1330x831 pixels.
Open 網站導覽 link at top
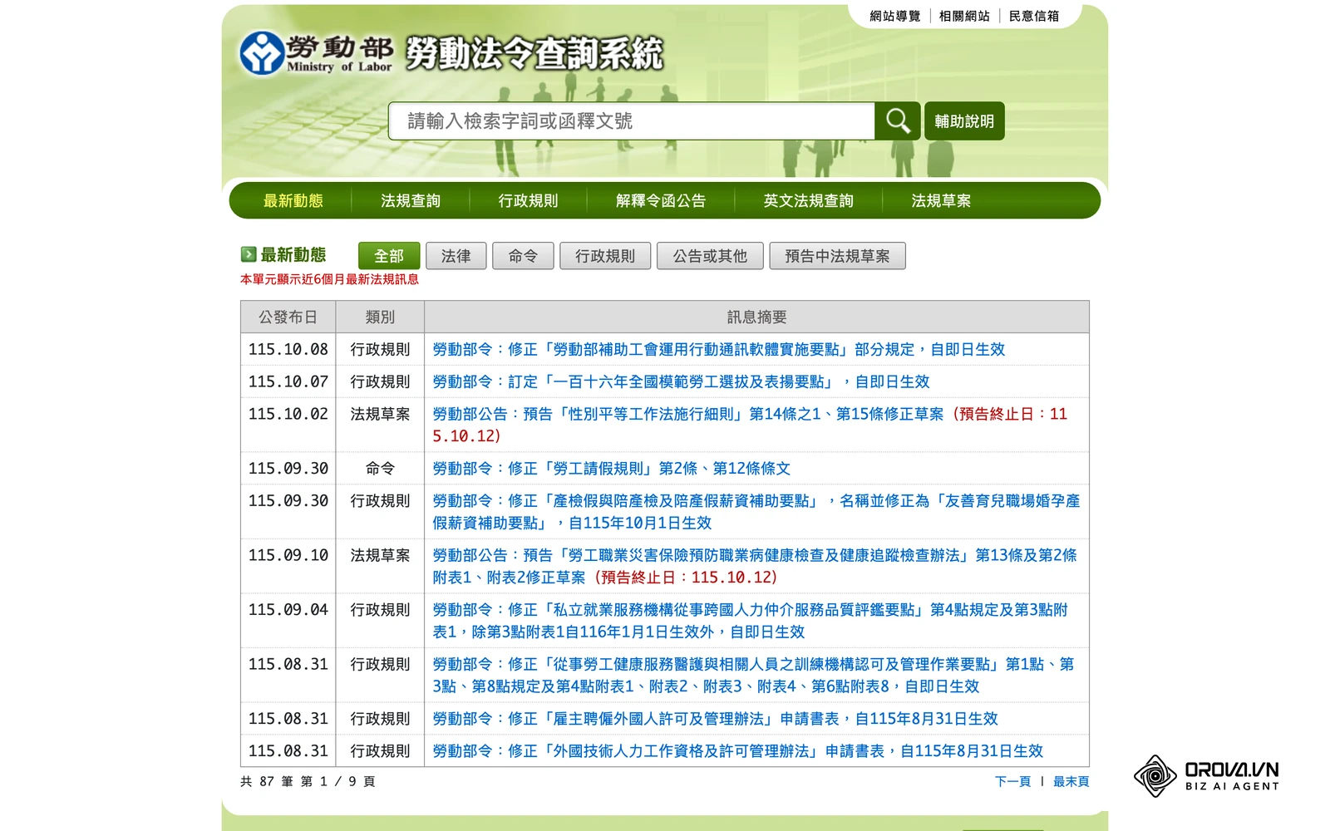point(895,16)
